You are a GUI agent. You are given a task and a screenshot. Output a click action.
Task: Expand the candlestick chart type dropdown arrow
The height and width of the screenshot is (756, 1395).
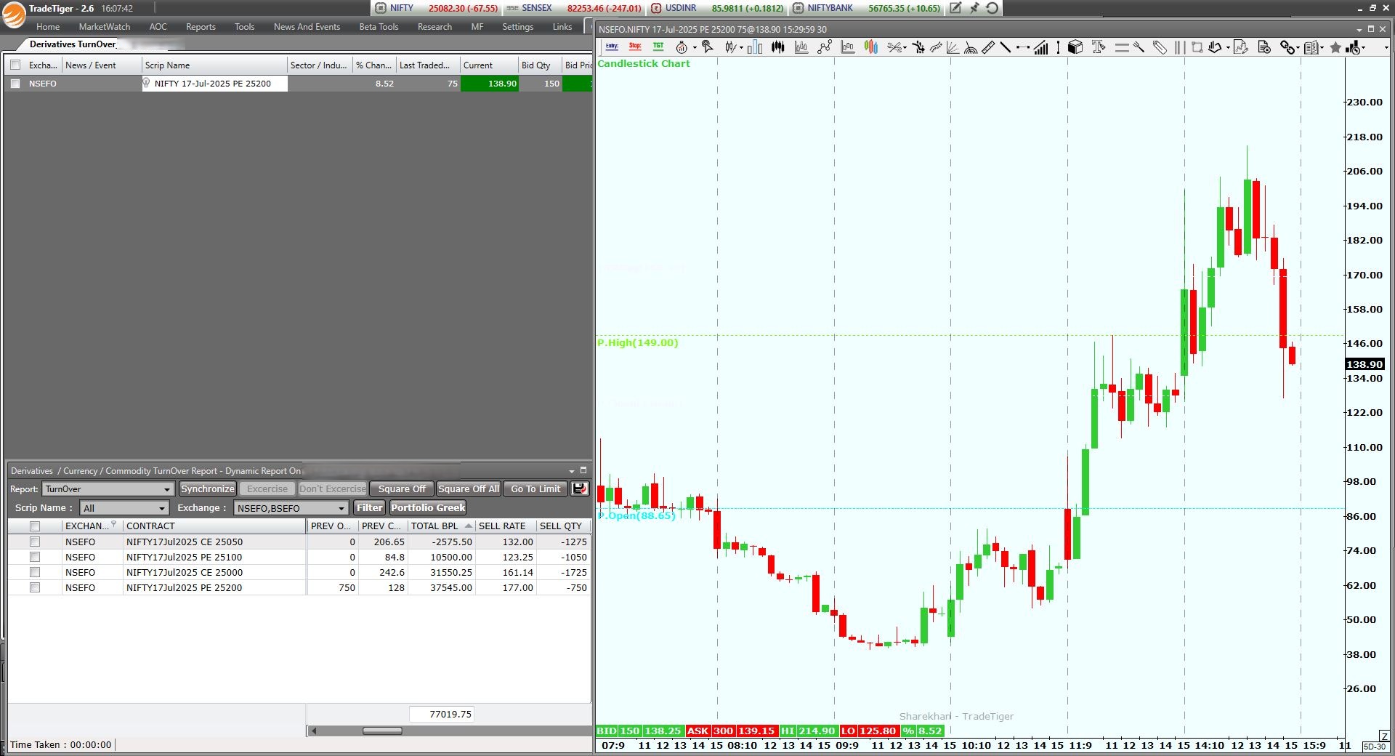(741, 48)
